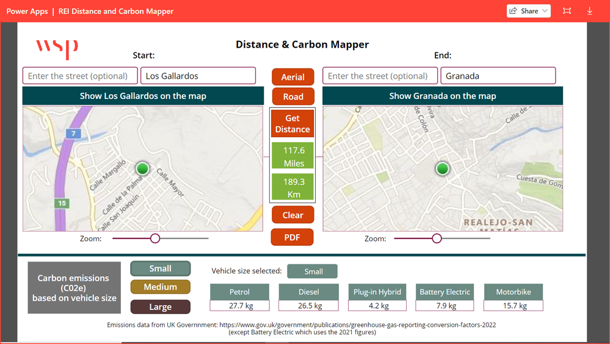610x344 pixels.
Task: Click the 27.7 kg petrol value
Action: (239, 306)
